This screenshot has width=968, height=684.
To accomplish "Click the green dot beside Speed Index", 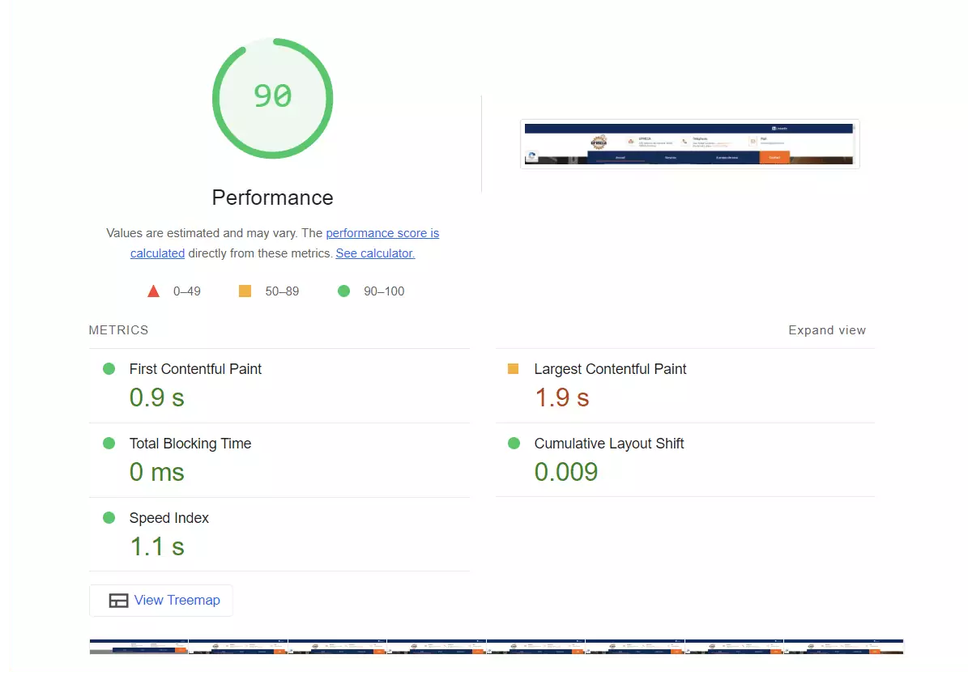I will [109, 518].
